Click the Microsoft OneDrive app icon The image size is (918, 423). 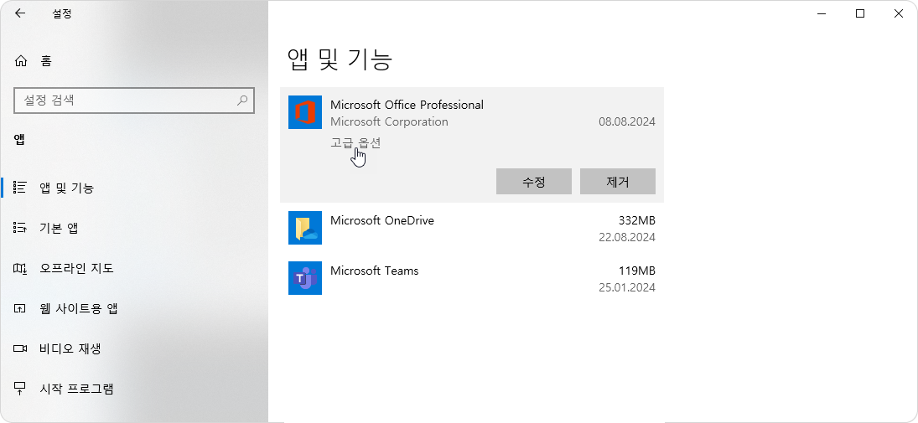click(x=305, y=228)
